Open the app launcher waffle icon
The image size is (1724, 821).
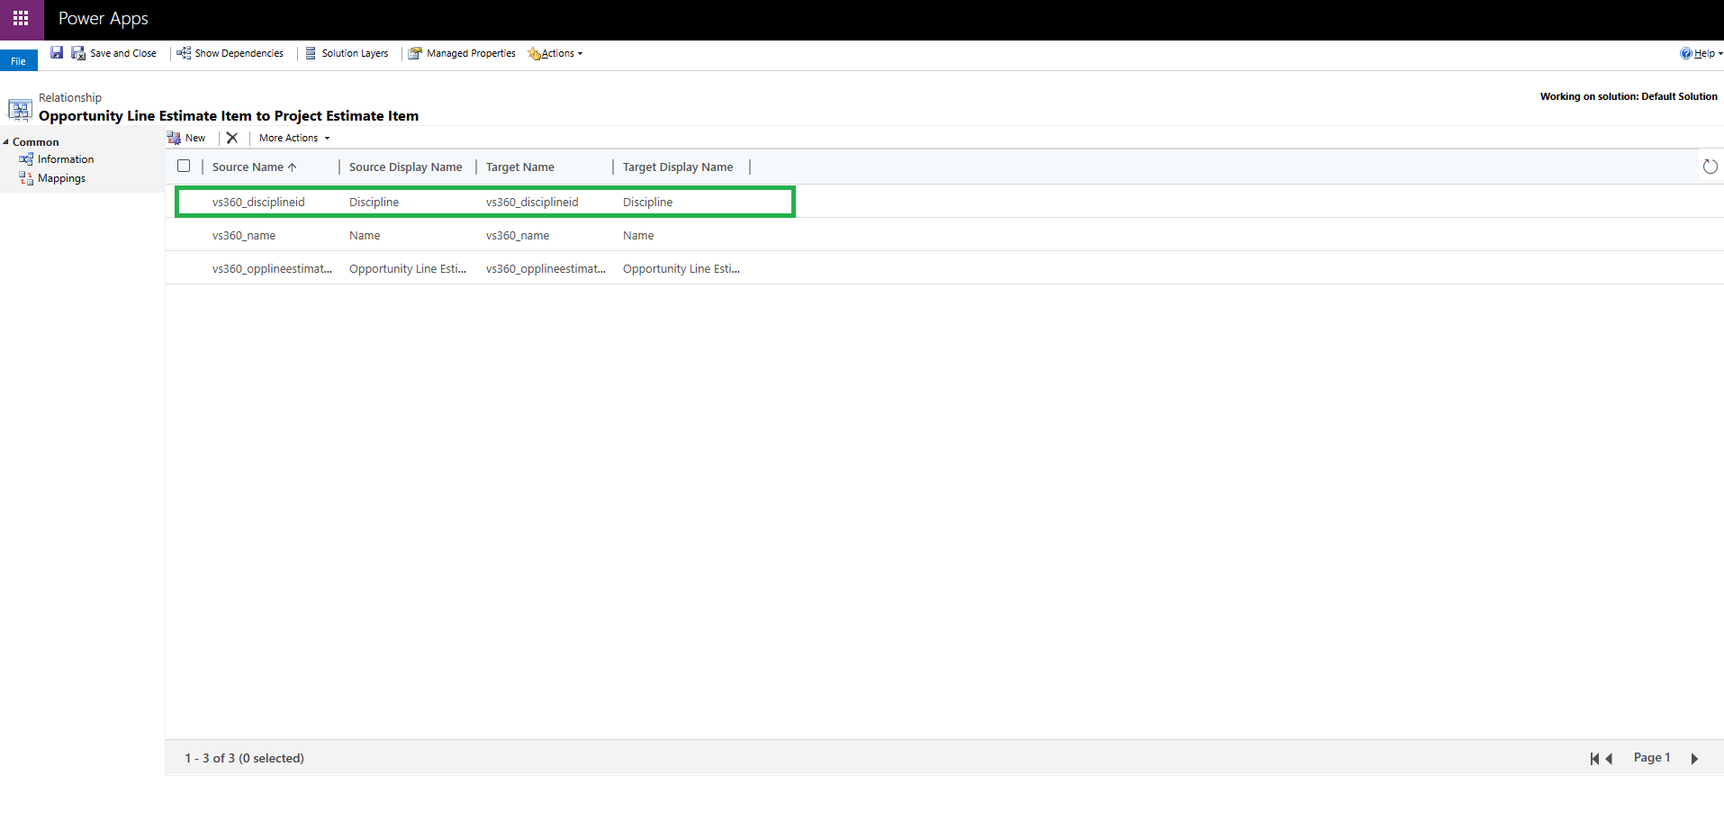click(21, 18)
